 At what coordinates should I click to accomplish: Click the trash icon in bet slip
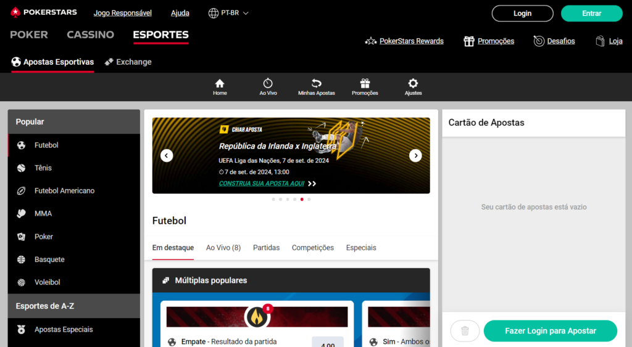point(465,331)
